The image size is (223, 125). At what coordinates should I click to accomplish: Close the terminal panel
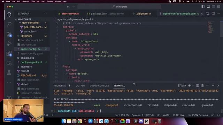point(218,86)
